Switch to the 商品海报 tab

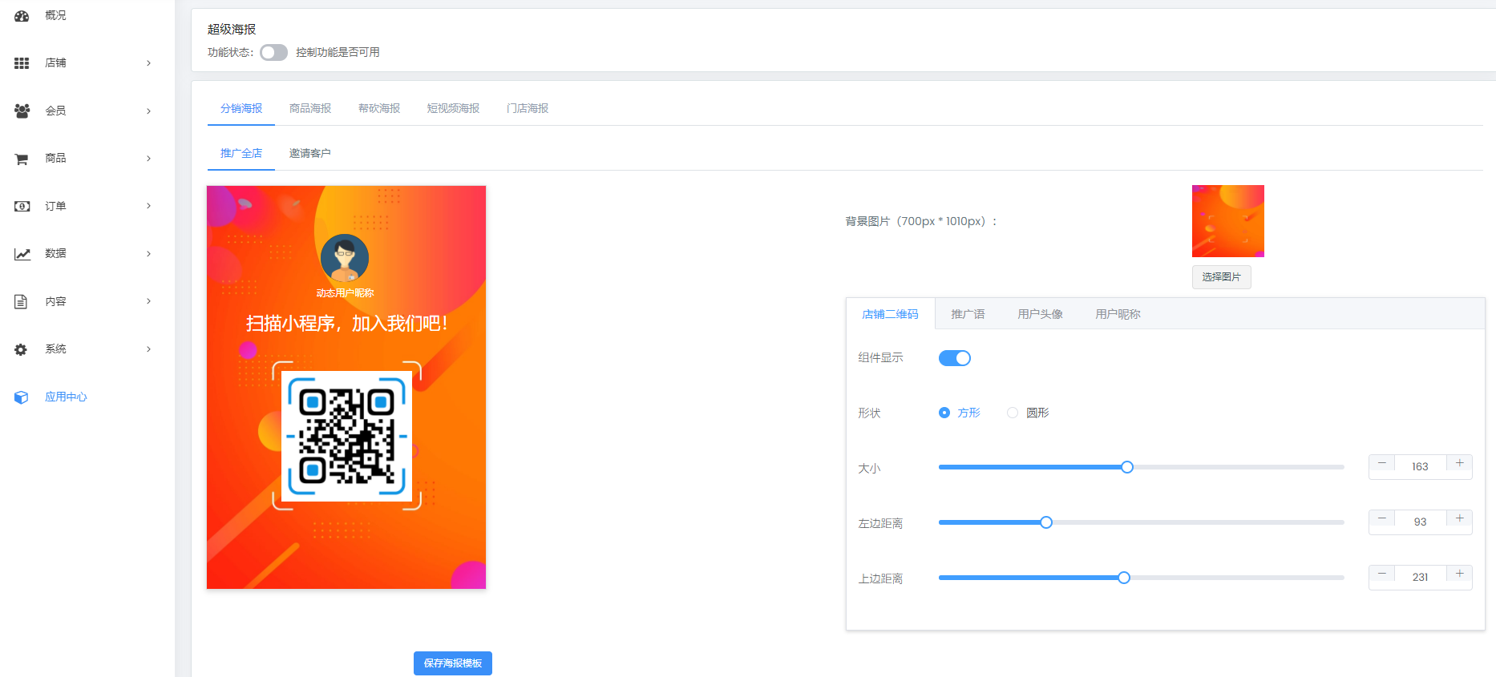(310, 108)
